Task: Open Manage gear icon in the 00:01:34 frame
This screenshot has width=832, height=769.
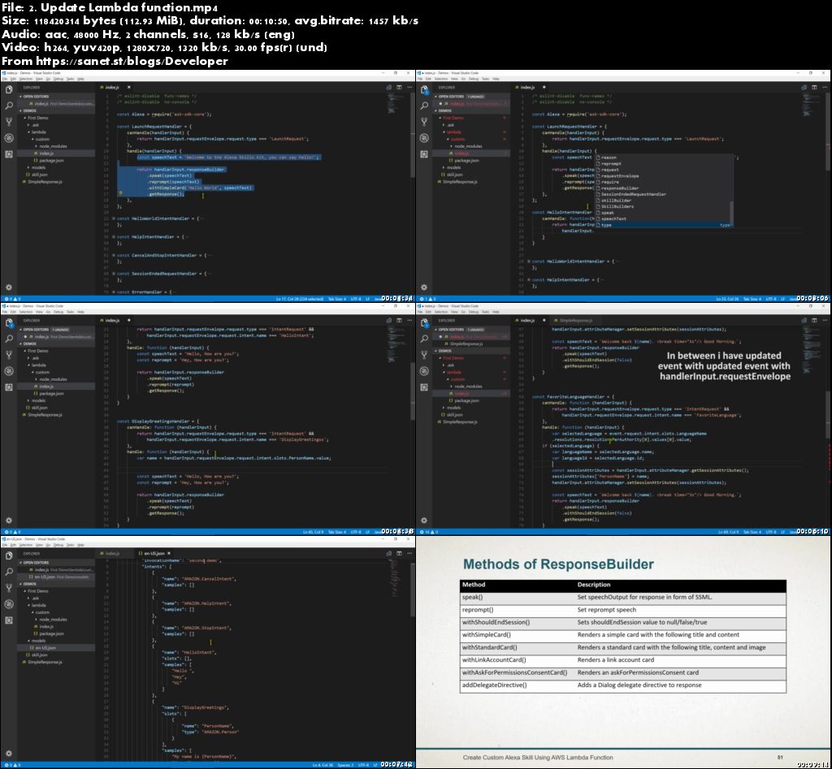Action: (9, 287)
